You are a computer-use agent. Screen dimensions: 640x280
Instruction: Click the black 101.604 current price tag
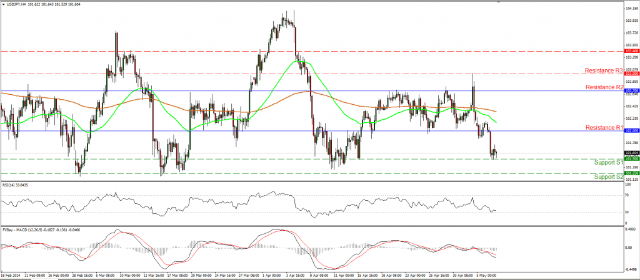click(x=631, y=153)
